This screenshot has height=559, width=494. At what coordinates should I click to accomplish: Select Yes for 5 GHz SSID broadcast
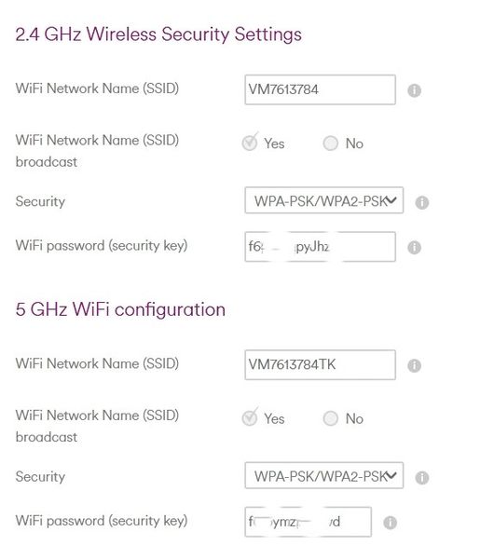coord(250,417)
